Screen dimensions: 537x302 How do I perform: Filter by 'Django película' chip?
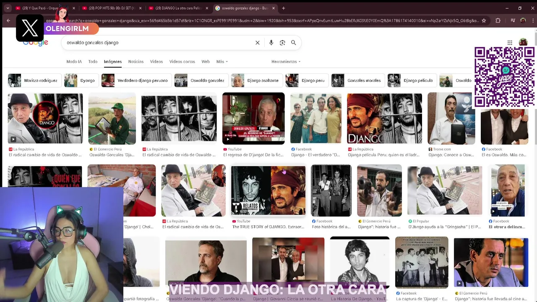click(x=412, y=81)
